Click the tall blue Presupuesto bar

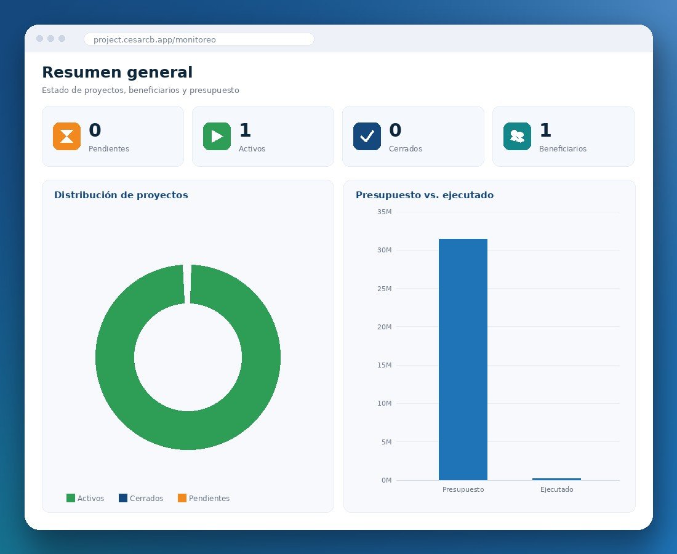pos(463,359)
